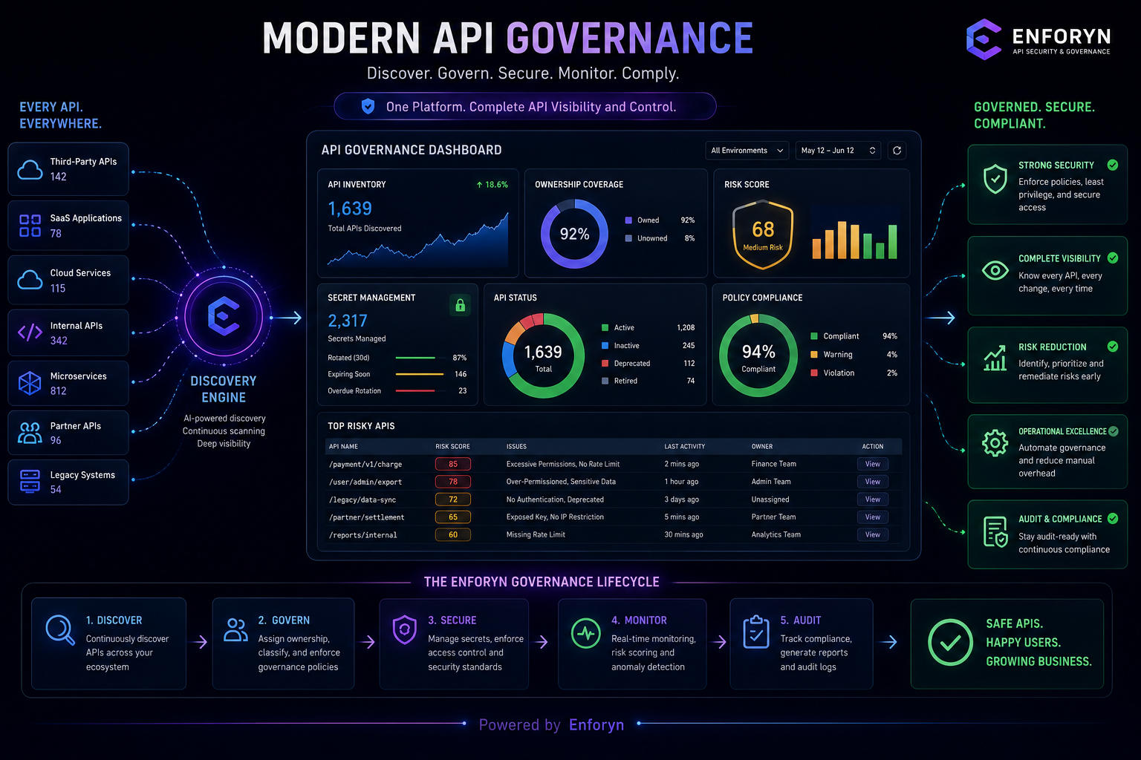Click the /partner/settlement API name

[366, 517]
